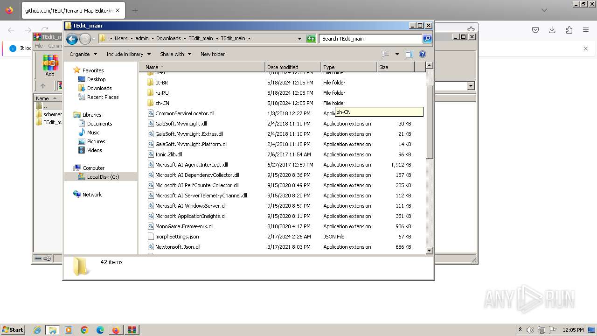The image size is (597, 336).
Task: Click the Search TEdit_main field
Action: [370, 39]
